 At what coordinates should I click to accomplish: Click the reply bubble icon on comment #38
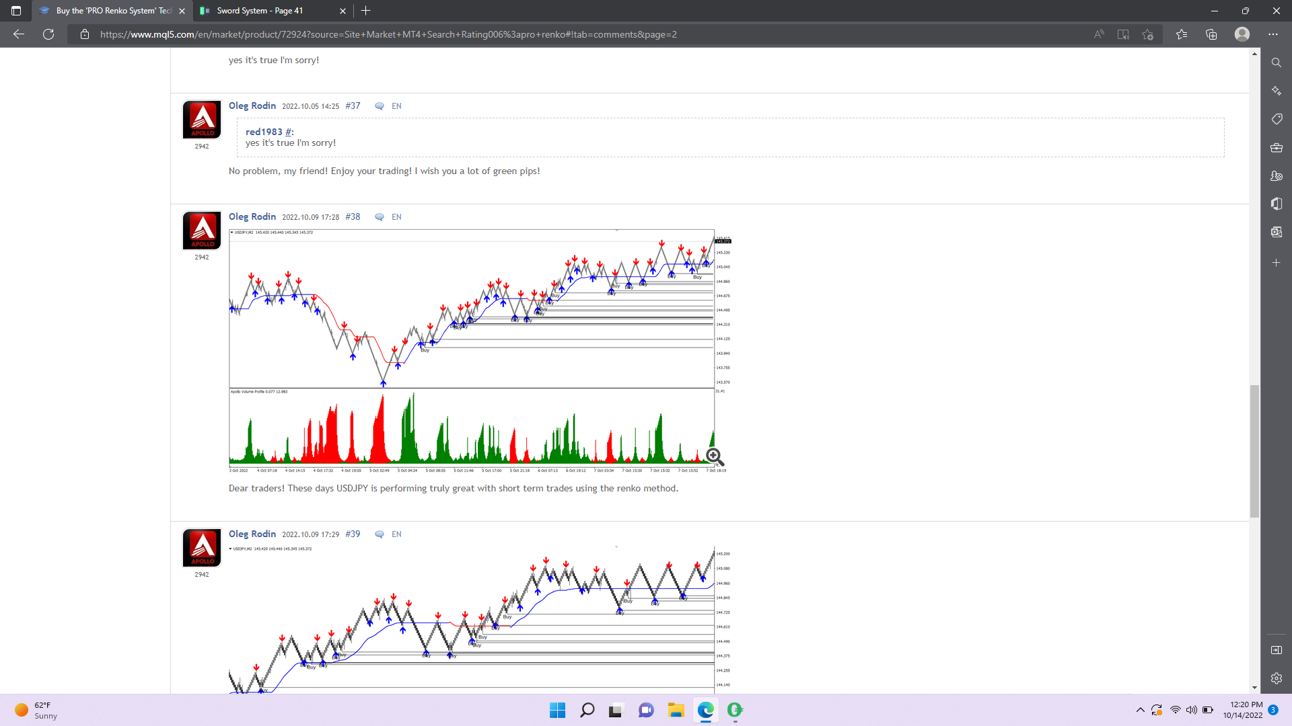point(380,217)
